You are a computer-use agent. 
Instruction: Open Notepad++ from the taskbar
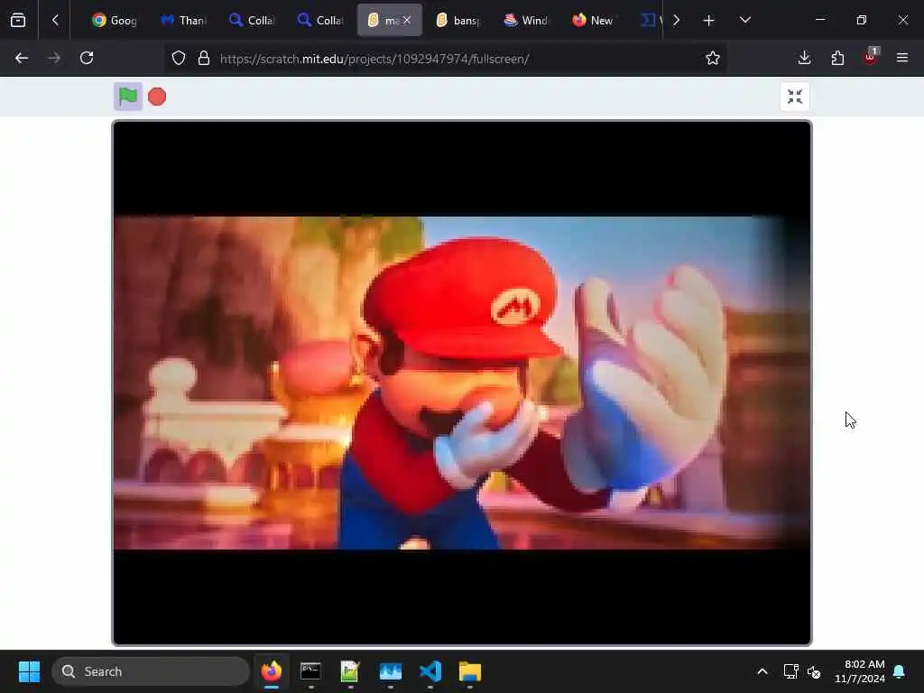tap(350, 671)
